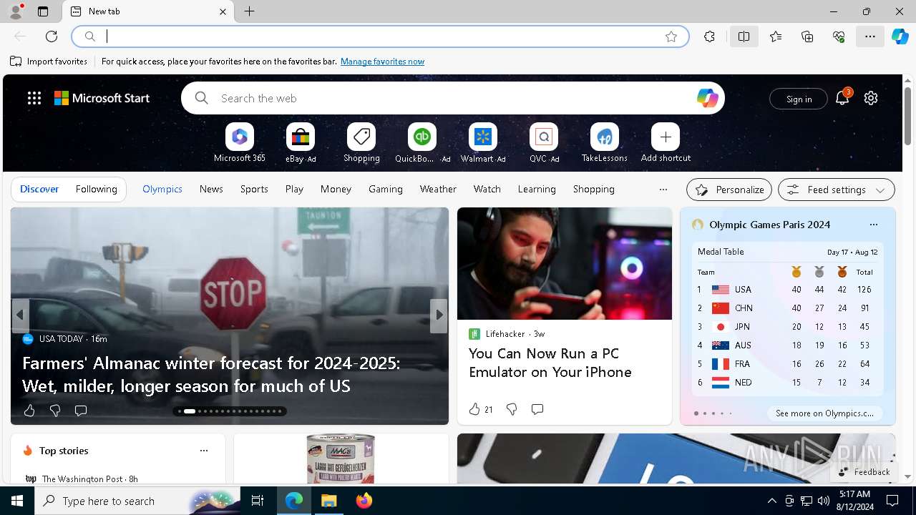
Task: Expand the Feed settings dropdown
Action: (x=836, y=190)
